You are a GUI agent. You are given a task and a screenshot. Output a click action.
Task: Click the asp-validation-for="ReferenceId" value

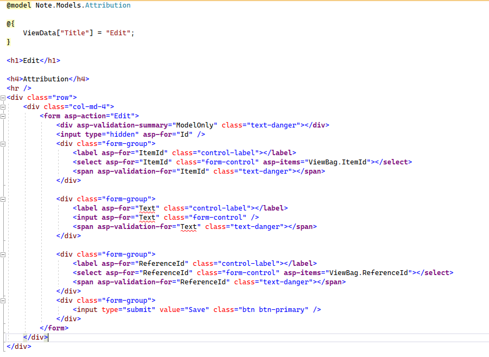203,282
